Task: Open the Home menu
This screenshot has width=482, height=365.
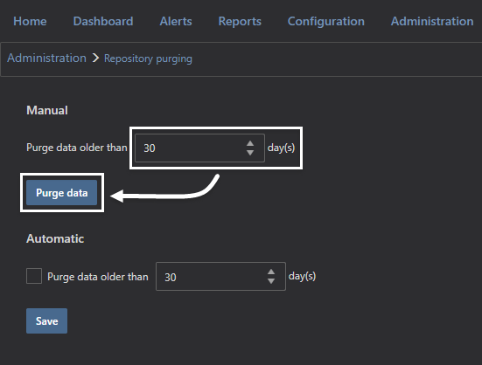Action: pos(30,21)
